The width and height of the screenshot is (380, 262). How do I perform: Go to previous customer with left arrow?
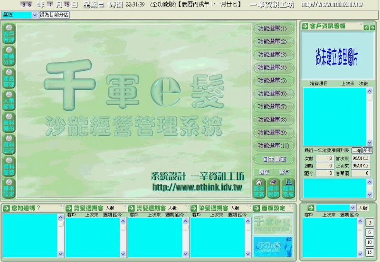(x=366, y=28)
